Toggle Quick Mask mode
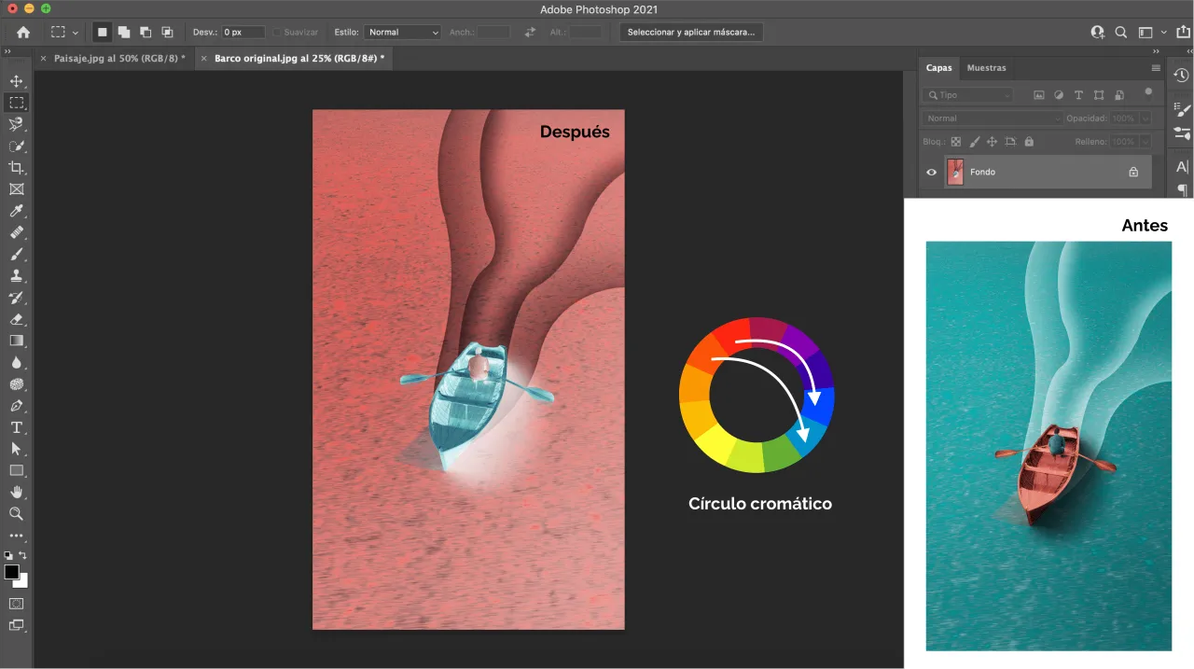The image size is (1194, 669). (x=17, y=605)
